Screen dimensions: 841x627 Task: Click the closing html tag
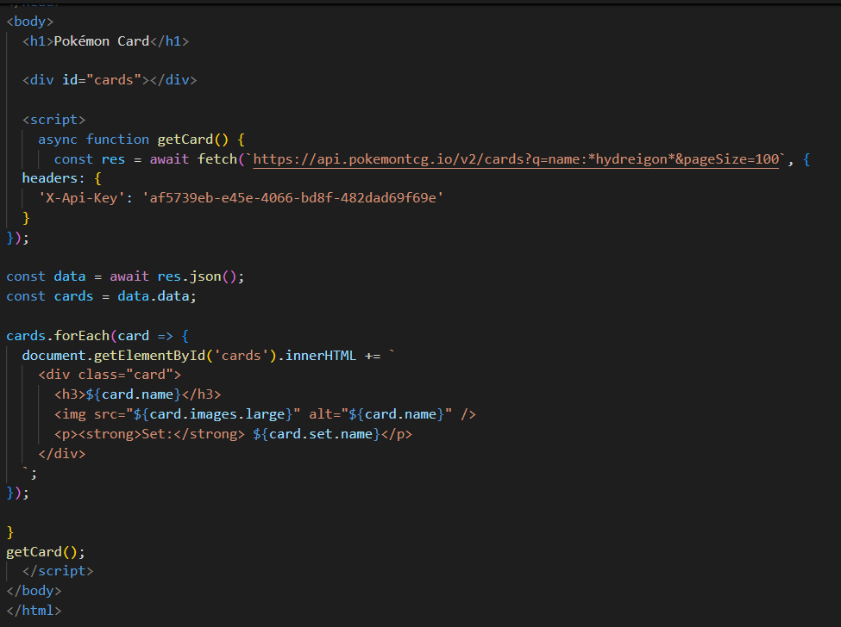point(34,611)
